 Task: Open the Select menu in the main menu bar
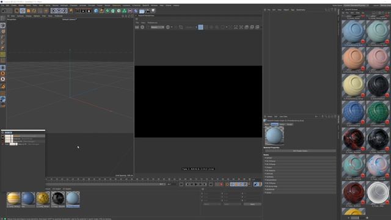point(28,5)
